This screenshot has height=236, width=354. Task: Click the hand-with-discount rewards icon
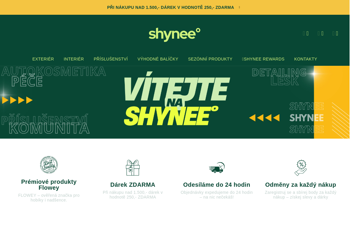point(300,168)
